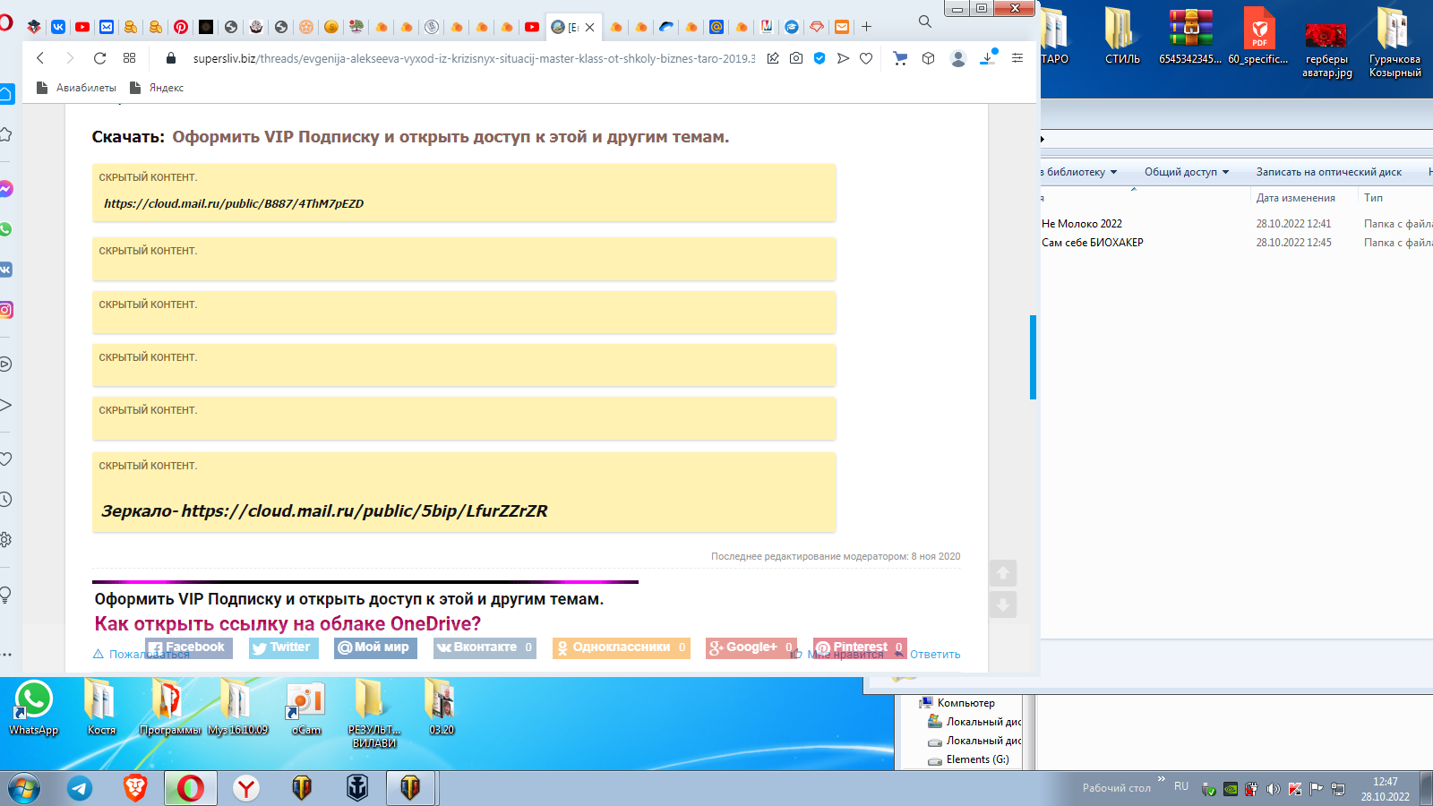Image resolution: width=1433 pixels, height=806 pixels.
Task: Open Messenger in the Opera sidebar
Action: 5,189
